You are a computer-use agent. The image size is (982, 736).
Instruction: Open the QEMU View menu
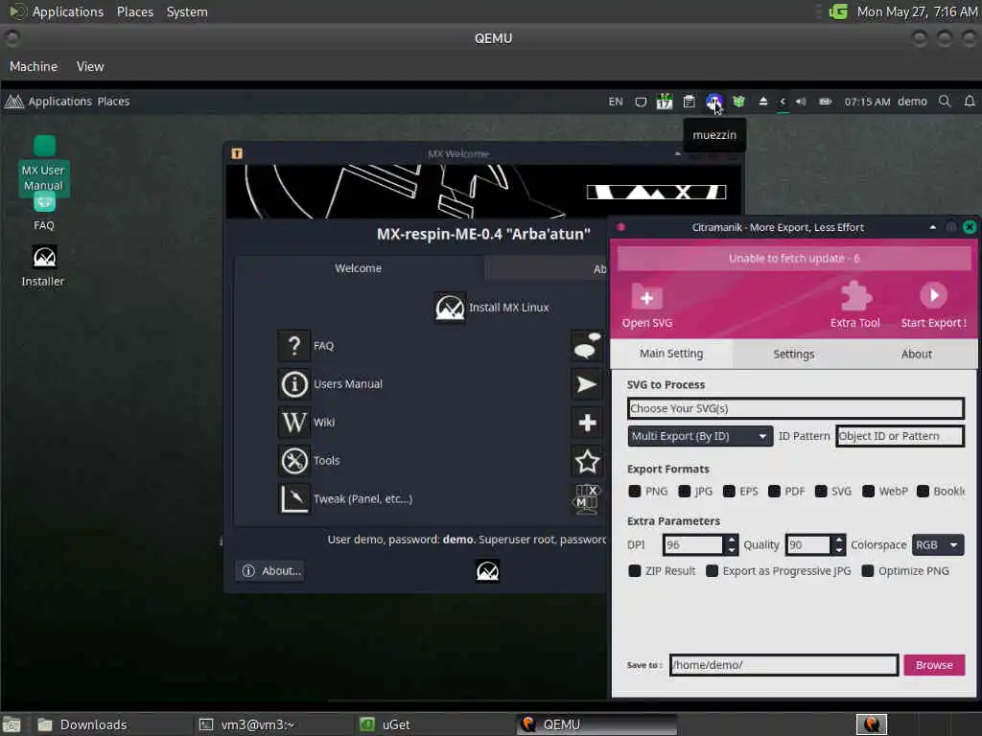click(x=90, y=66)
